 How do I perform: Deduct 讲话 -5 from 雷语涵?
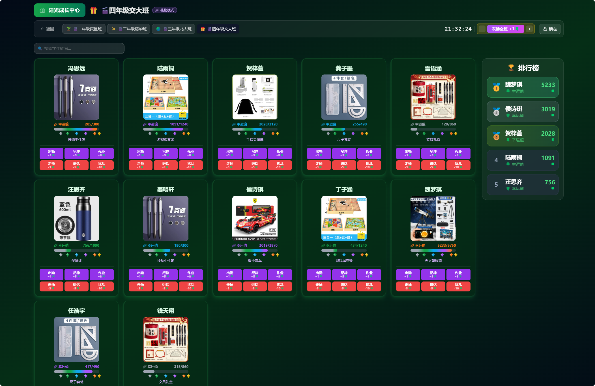click(433, 165)
